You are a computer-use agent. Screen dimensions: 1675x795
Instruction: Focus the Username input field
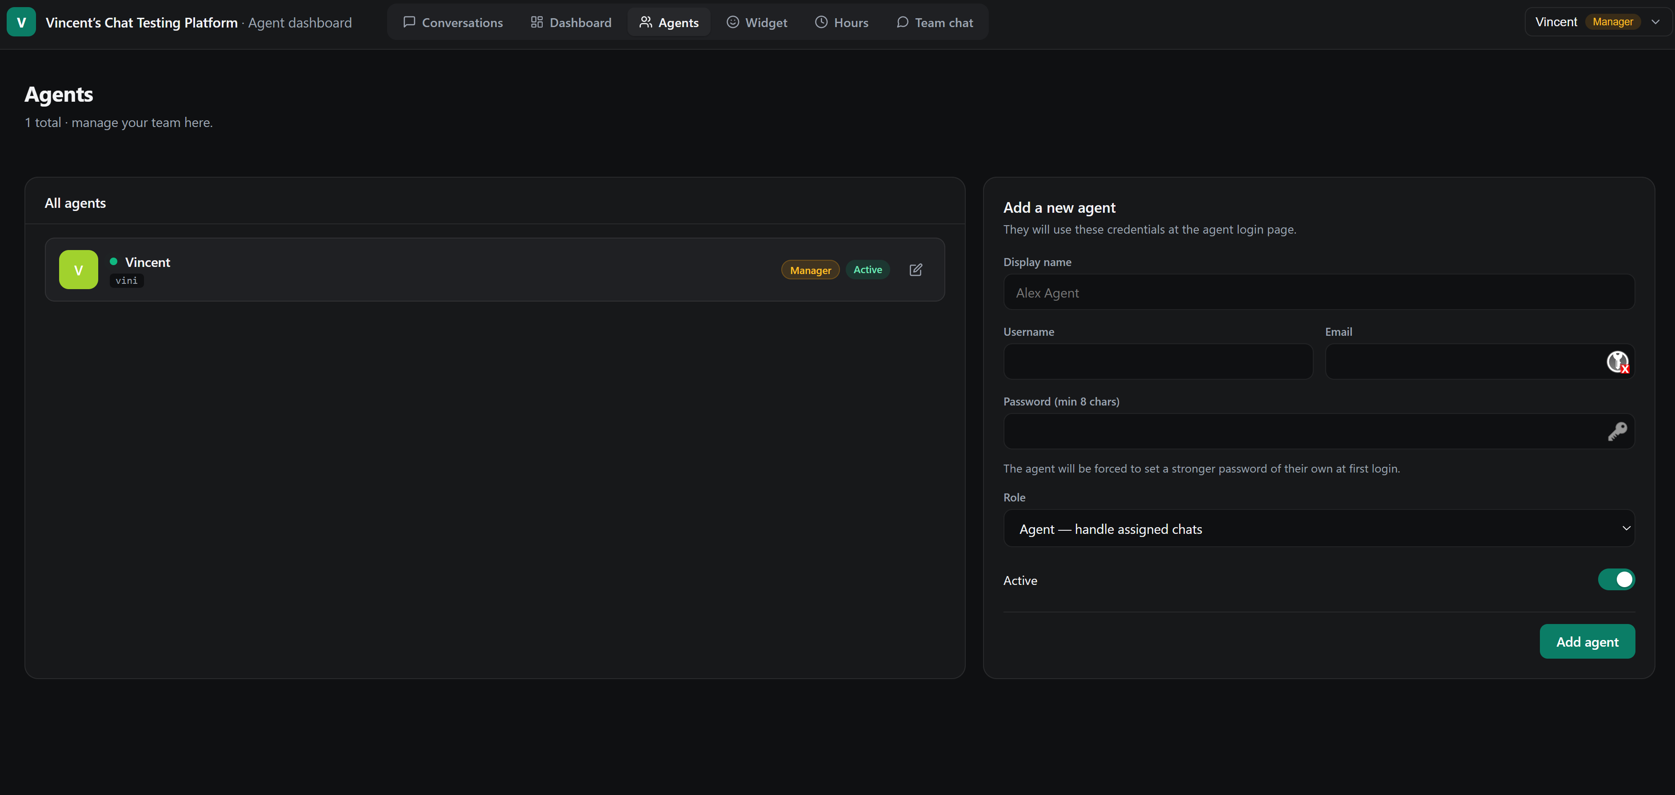(x=1158, y=362)
